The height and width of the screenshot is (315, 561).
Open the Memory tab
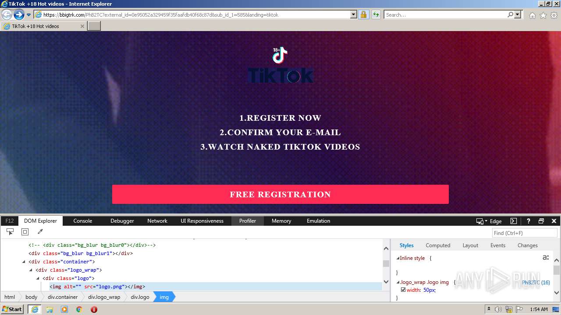point(281,221)
